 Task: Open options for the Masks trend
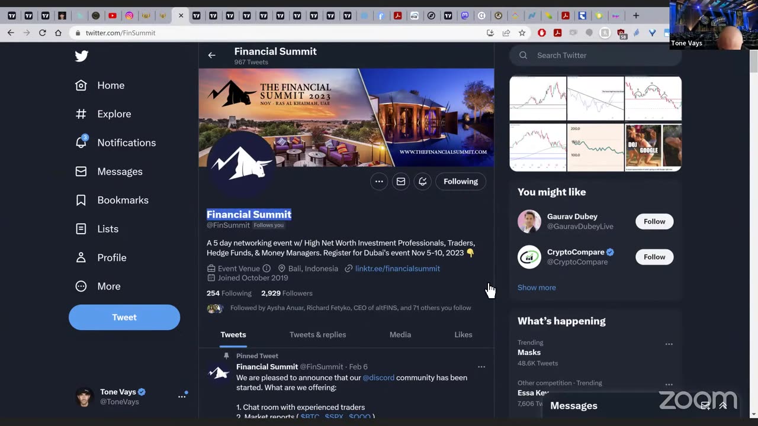pos(669,344)
